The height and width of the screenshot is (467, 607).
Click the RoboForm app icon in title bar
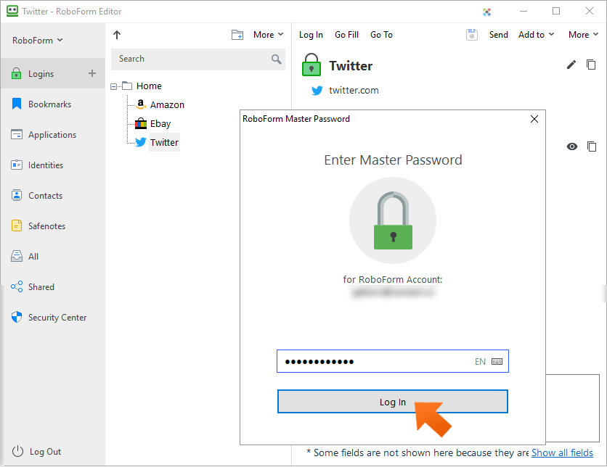[x=12, y=11]
